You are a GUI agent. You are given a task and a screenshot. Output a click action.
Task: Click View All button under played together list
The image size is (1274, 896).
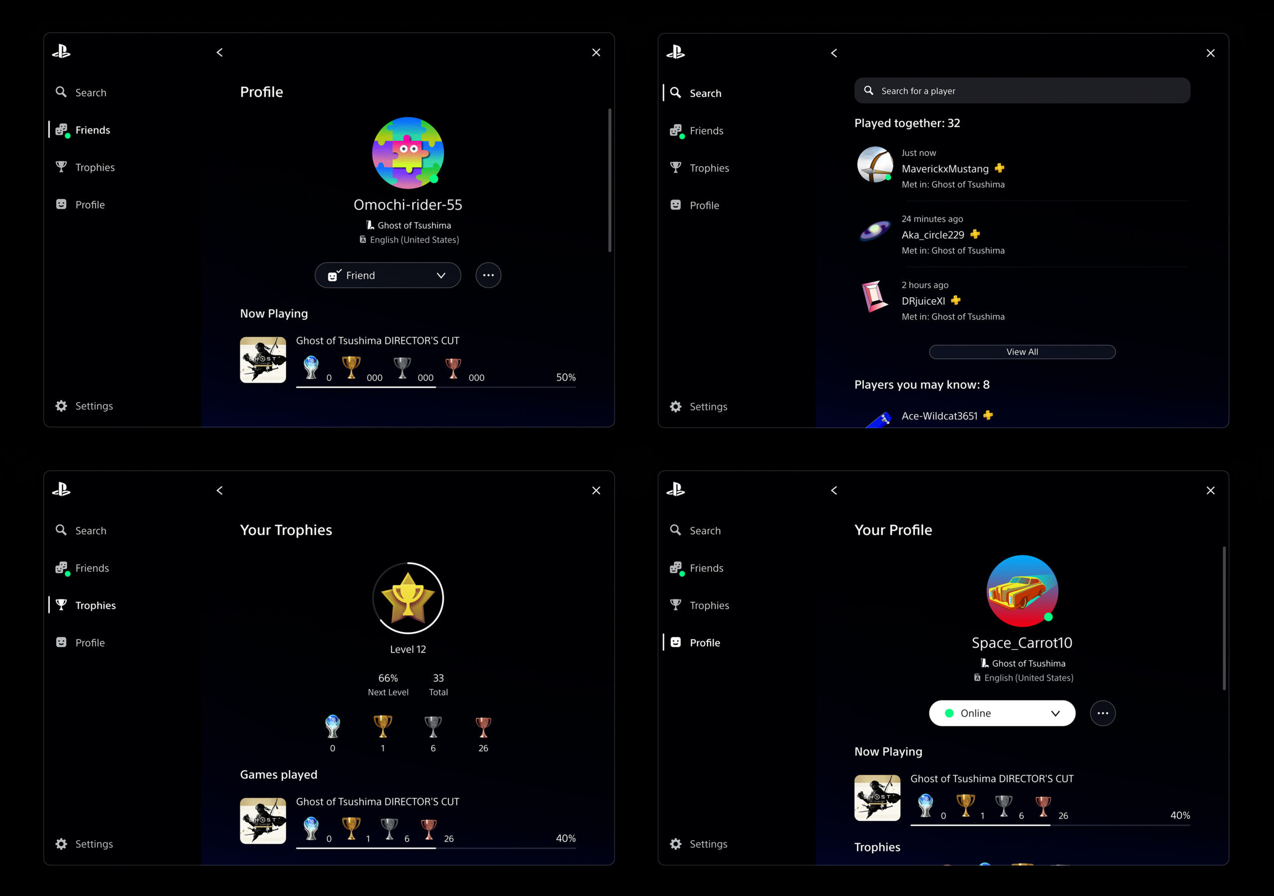pos(1022,351)
